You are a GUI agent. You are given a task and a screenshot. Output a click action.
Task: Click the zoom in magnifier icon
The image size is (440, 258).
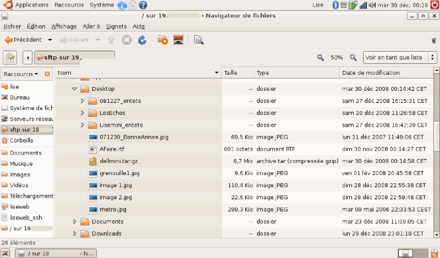[x=353, y=57]
